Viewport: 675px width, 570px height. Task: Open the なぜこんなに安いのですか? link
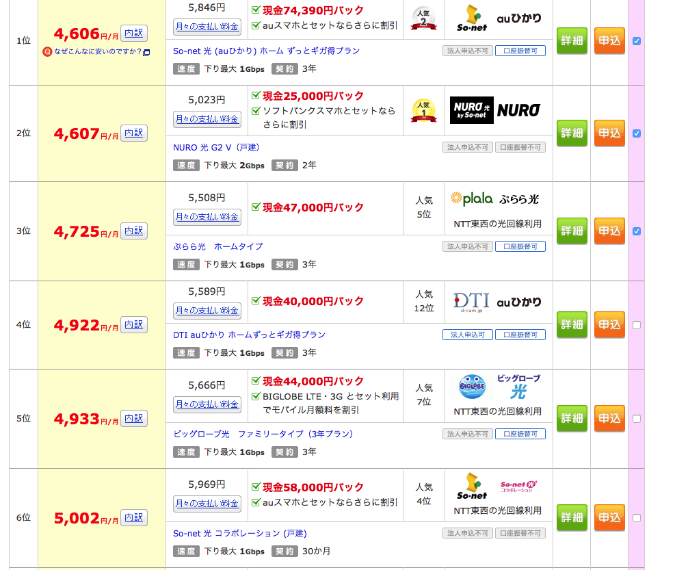click(98, 52)
